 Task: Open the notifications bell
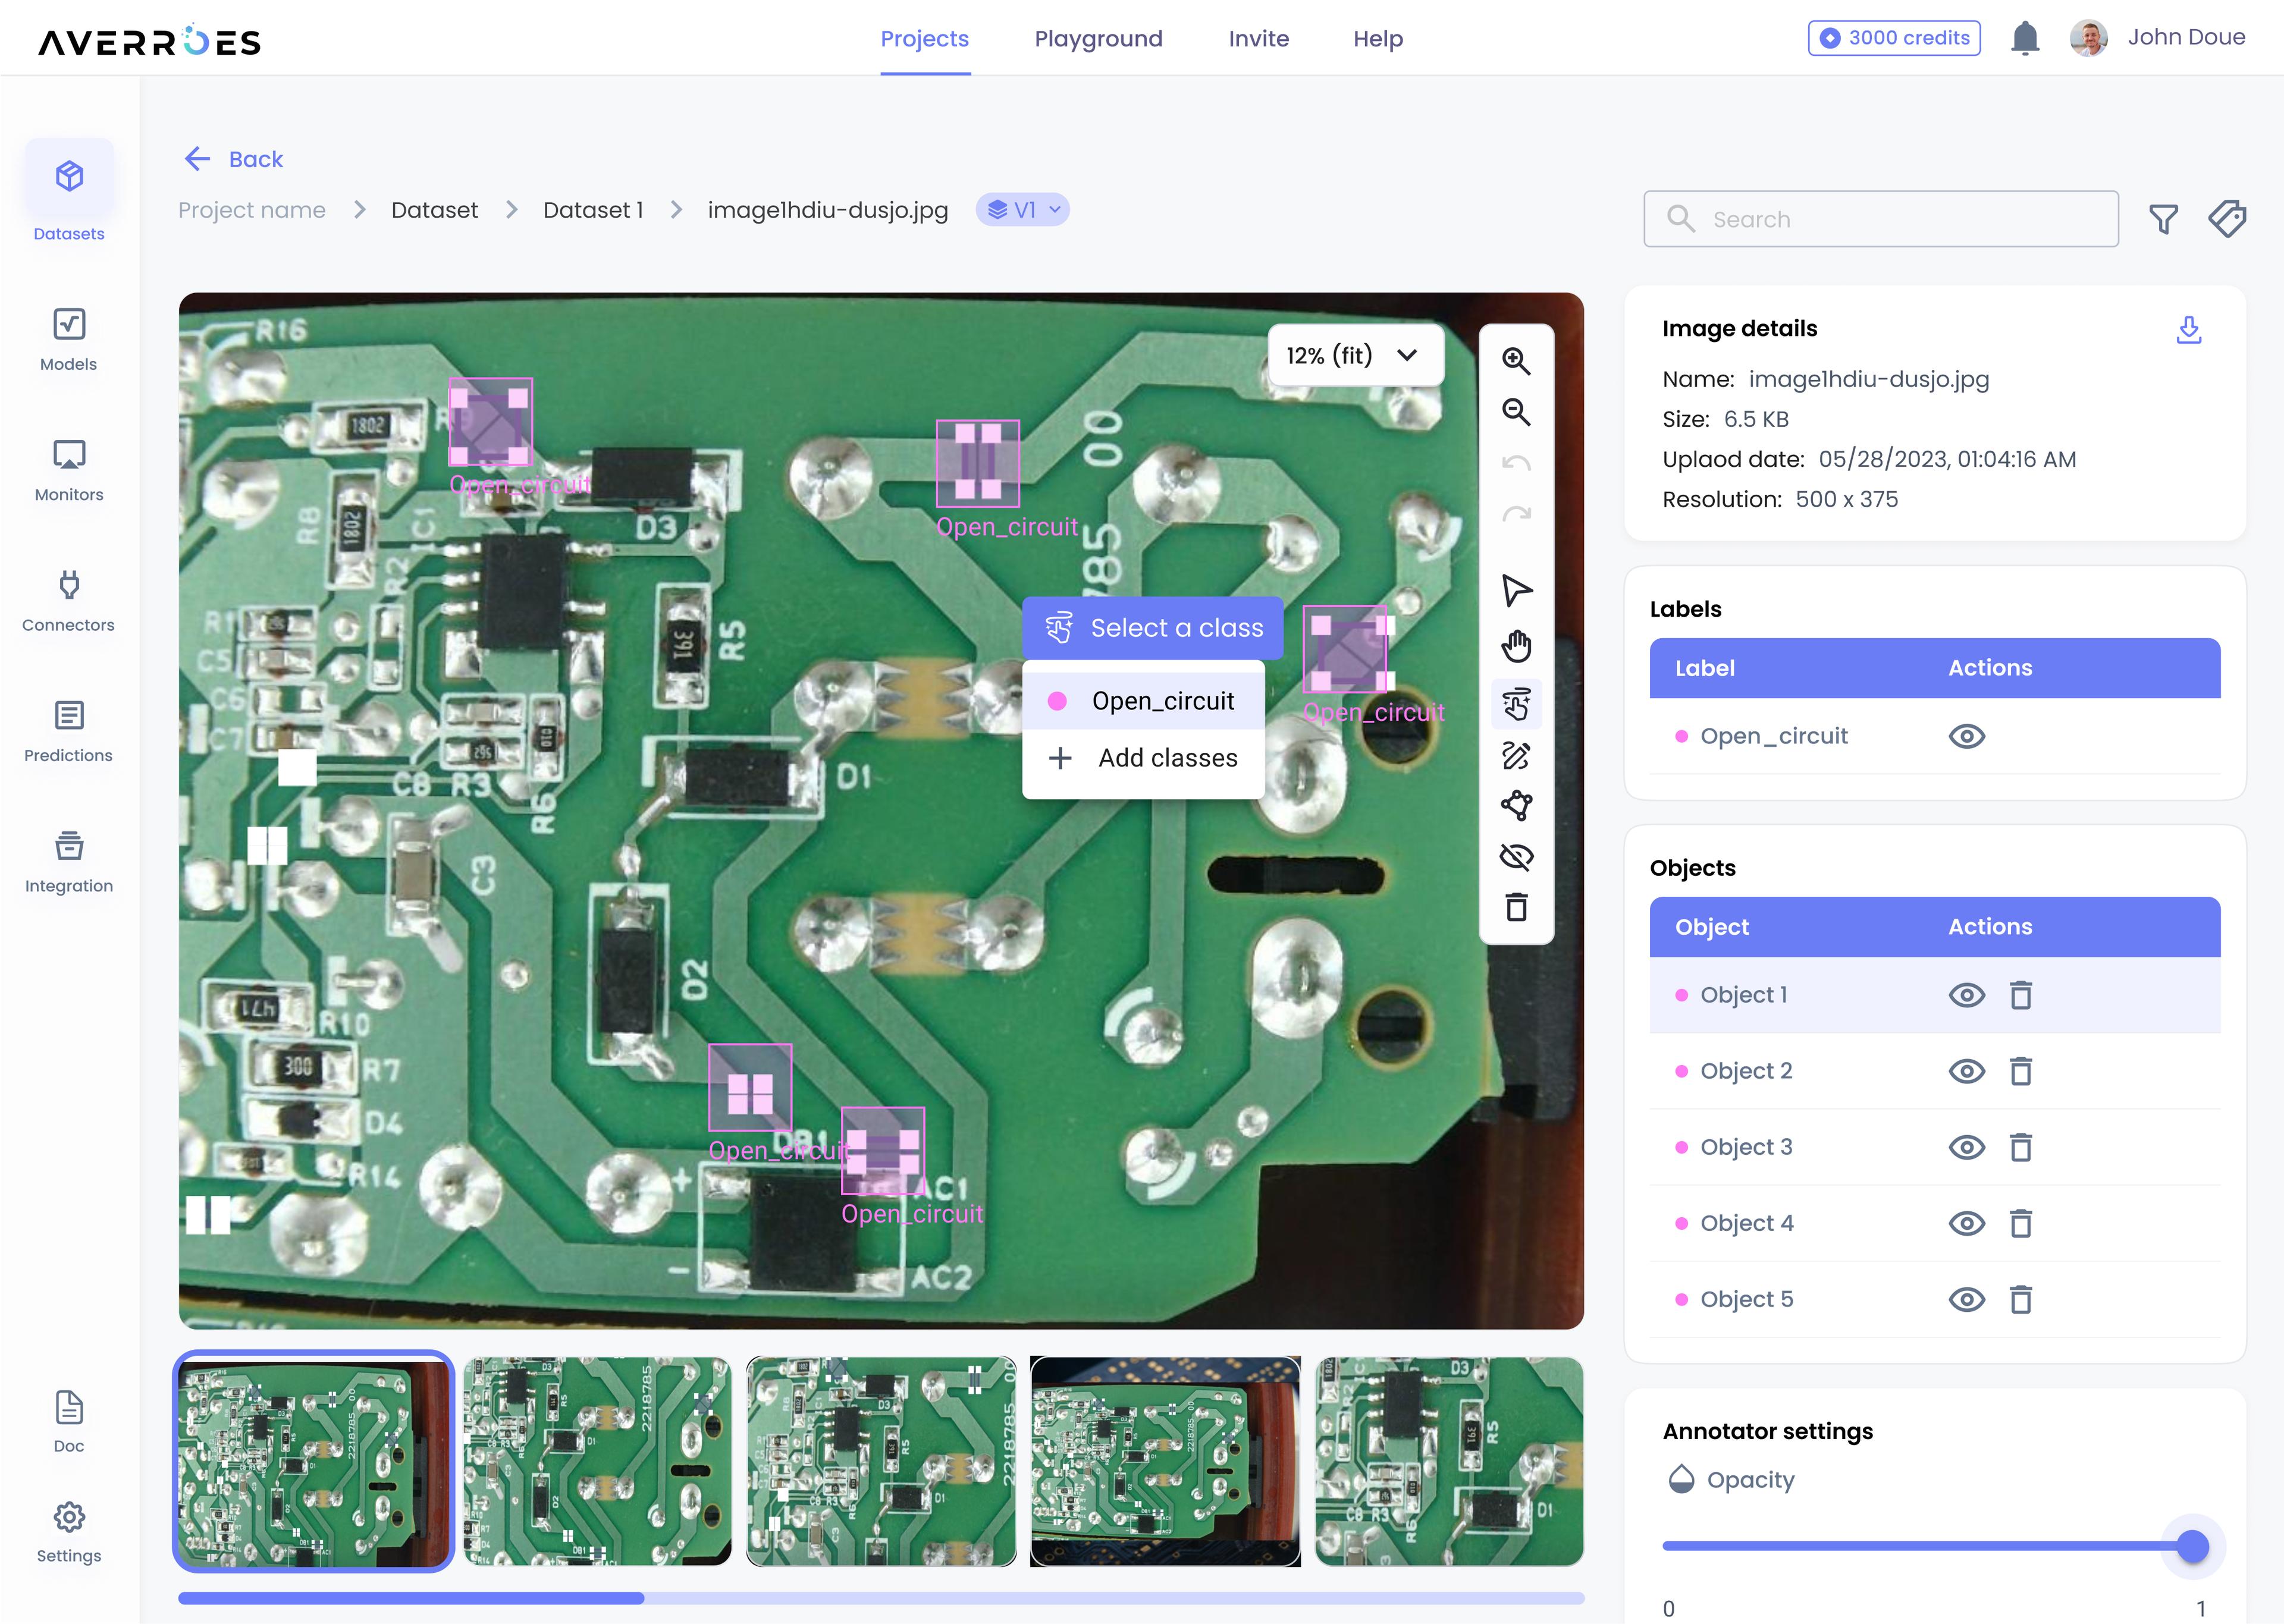2024,39
